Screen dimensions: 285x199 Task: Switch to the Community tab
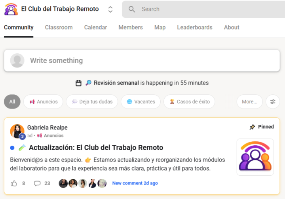[19, 27]
